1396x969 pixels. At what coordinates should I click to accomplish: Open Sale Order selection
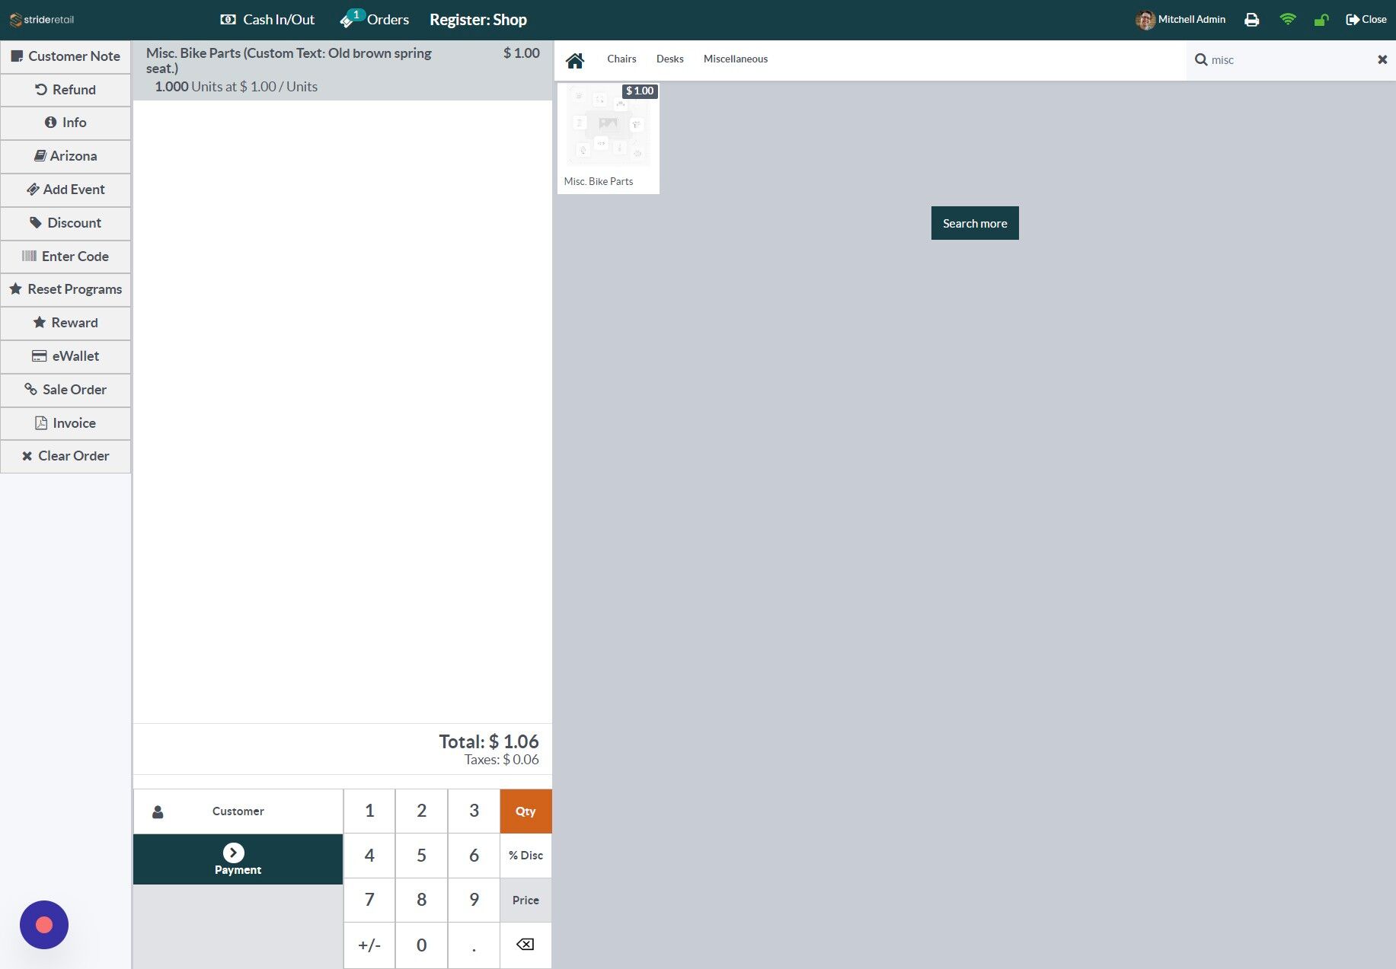65,390
